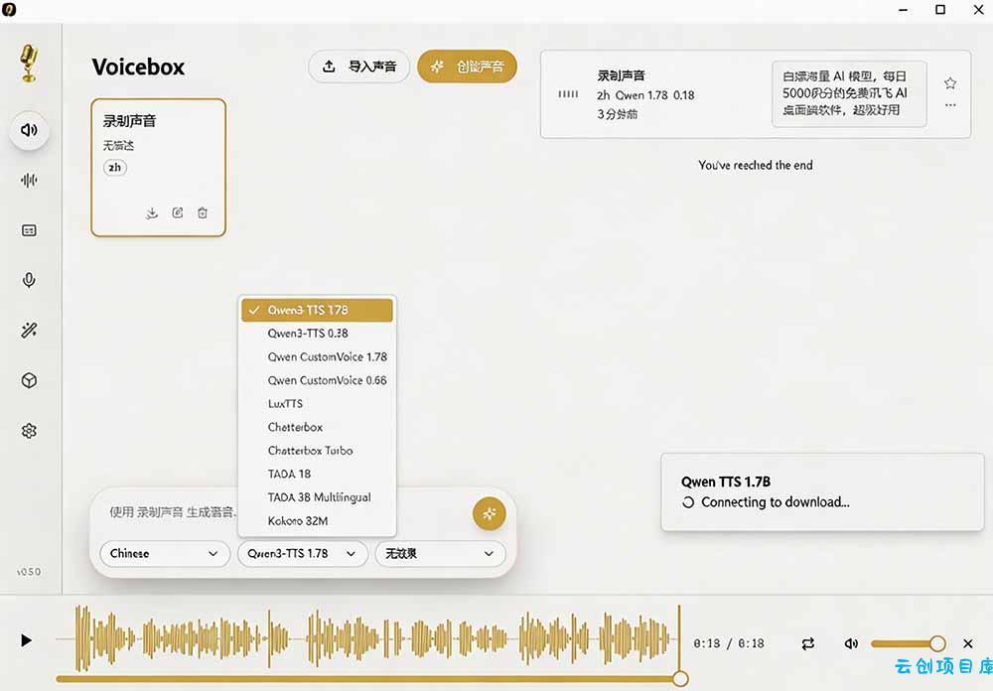Click the golden microphone app logo
Viewport: 993px width, 691px height.
pos(29,63)
